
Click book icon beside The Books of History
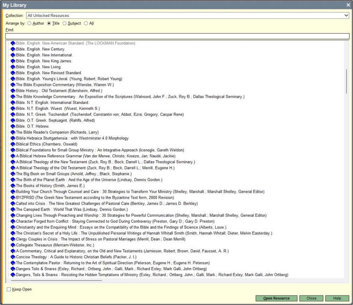click(13, 186)
